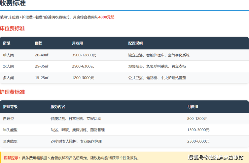Select the 多人间 room type row
249x163 pixels.
[x=8, y=78]
